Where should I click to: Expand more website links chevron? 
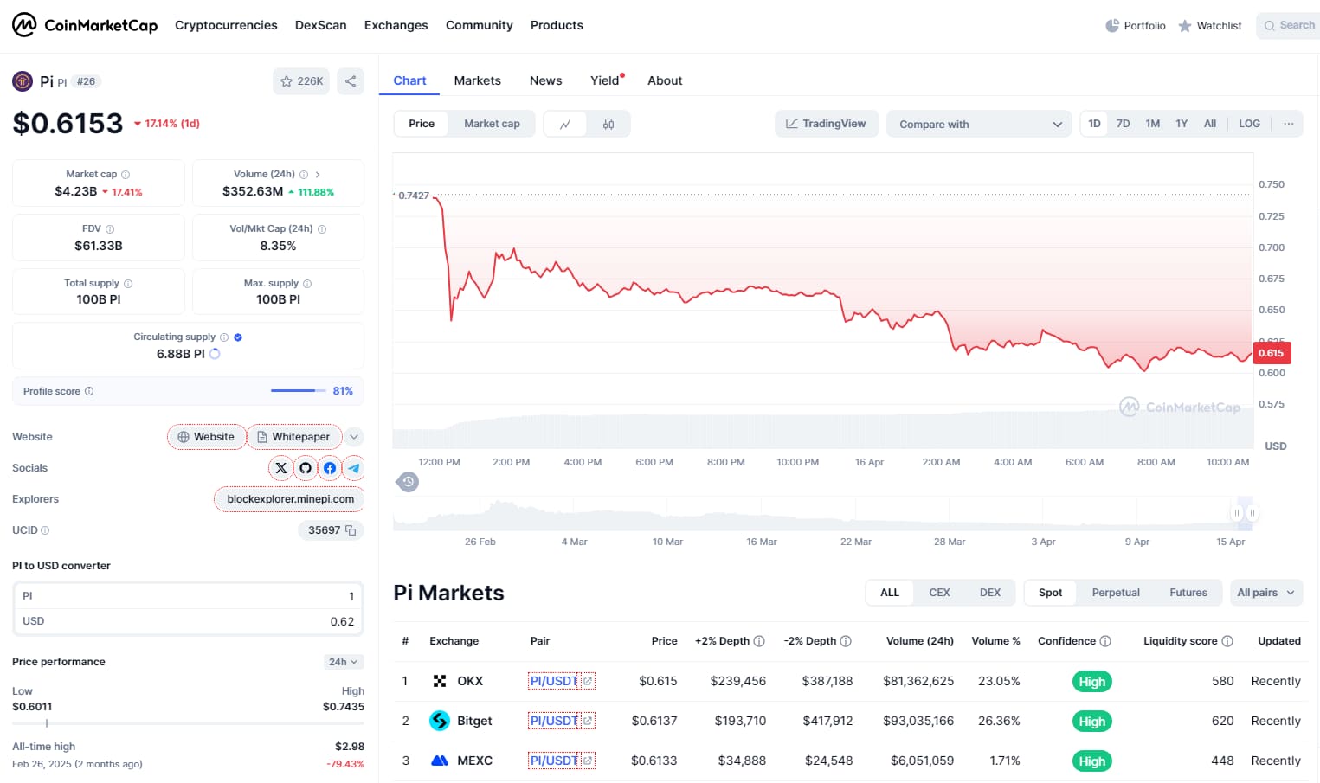pos(354,437)
